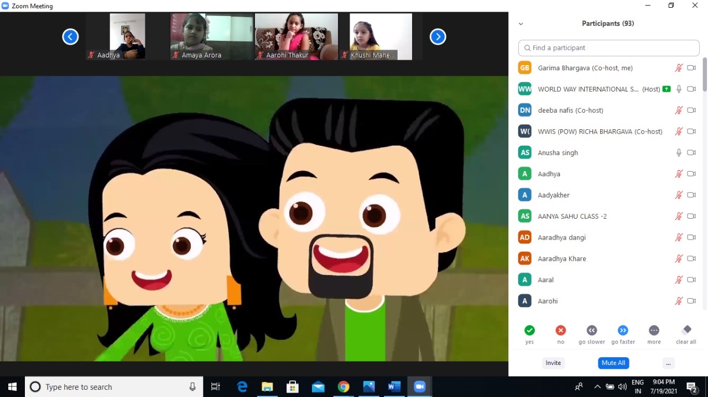This screenshot has height=397, width=708.
Task: Click the taskbar search box
Action: tap(114, 387)
